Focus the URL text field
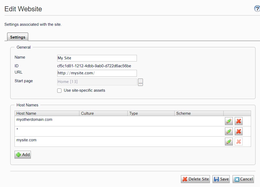The height and width of the screenshot is (187, 260). coord(97,73)
